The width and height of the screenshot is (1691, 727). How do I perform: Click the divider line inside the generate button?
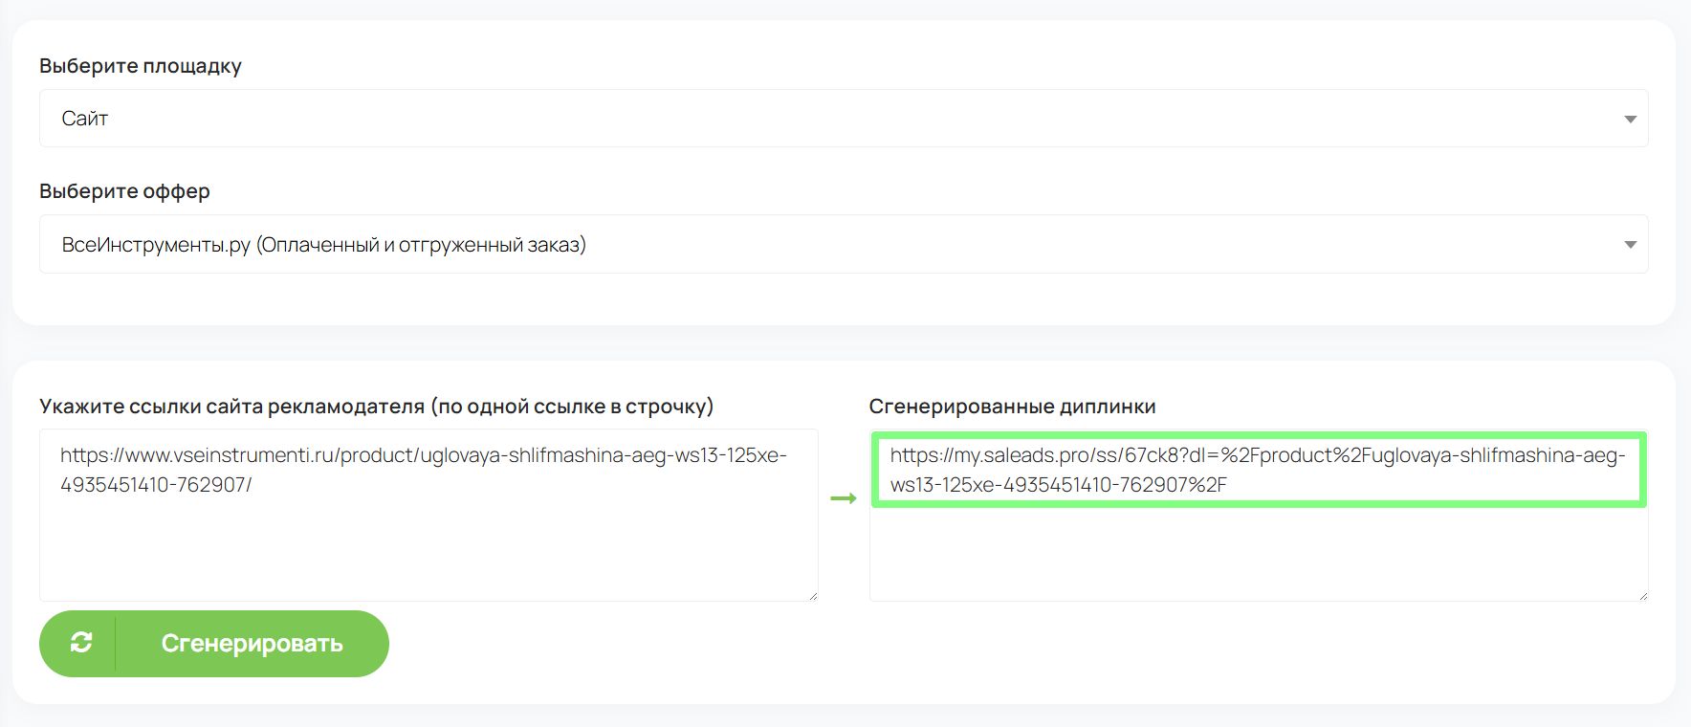116,643
